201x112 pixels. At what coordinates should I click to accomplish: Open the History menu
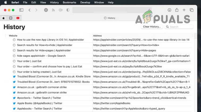pyautogui.click(x=54, y=2)
